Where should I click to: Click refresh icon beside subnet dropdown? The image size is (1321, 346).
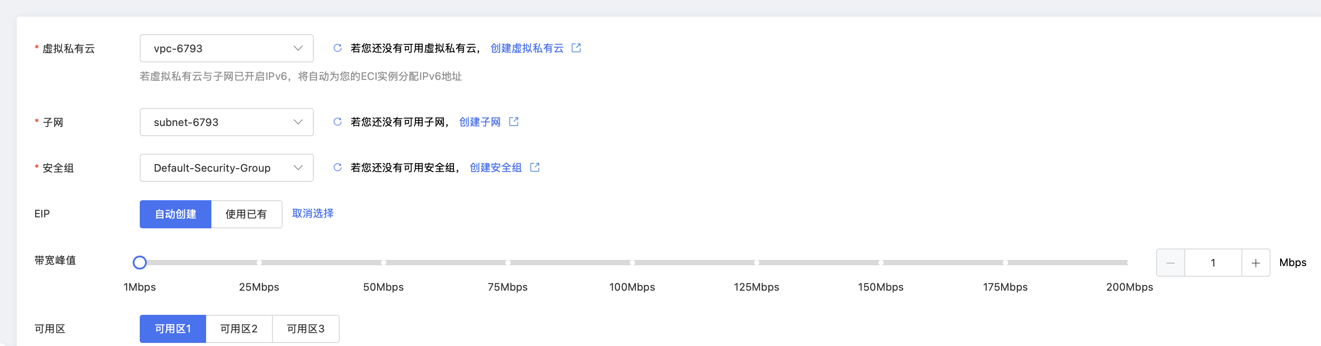pos(338,122)
